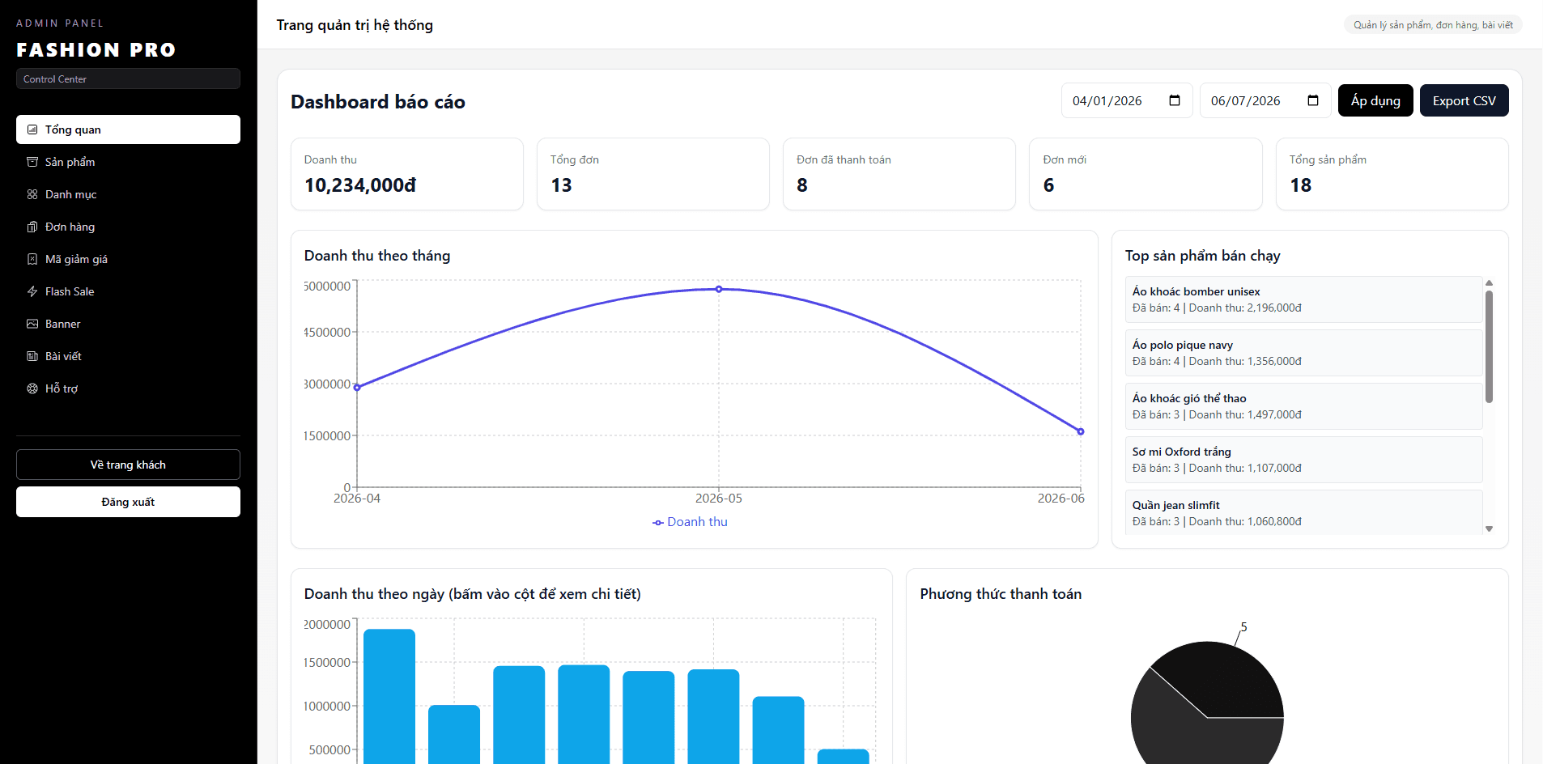Open calendar picker for start date 04/01/2026
Viewport: 1543px width, 764px height.
[1175, 100]
